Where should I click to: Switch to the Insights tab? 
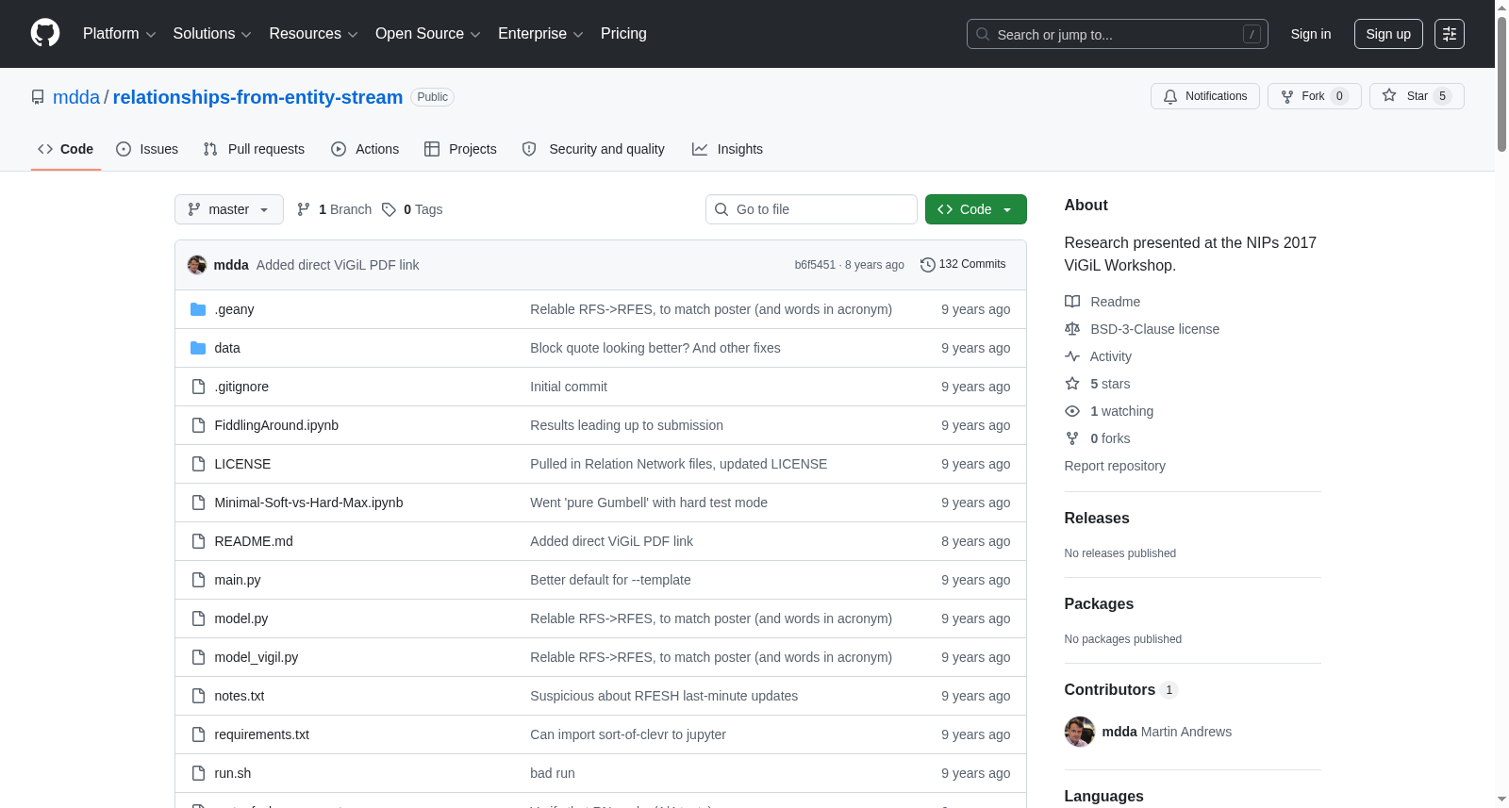point(727,149)
